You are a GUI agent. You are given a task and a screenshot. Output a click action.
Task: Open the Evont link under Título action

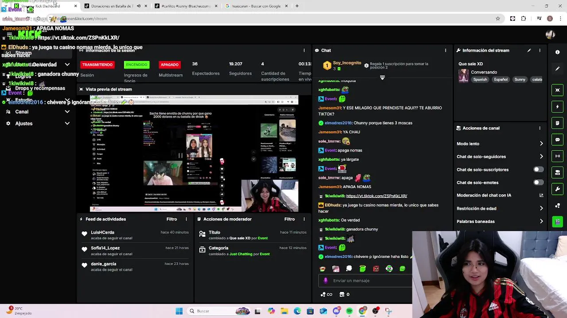coord(263,238)
